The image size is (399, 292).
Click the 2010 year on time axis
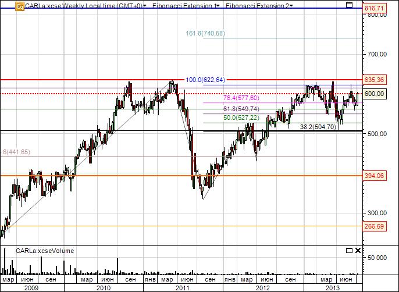click(104, 288)
